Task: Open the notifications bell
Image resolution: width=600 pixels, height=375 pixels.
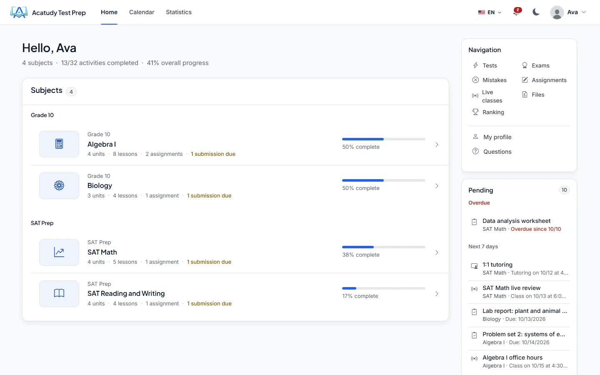Action: pyautogui.click(x=516, y=12)
